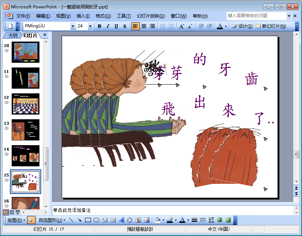Screen dimensions: 302x236
Task: Align text right
Action: (152, 26)
